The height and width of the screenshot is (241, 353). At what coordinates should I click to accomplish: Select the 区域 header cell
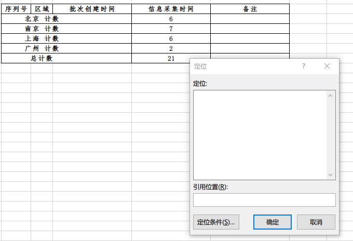point(42,9)
